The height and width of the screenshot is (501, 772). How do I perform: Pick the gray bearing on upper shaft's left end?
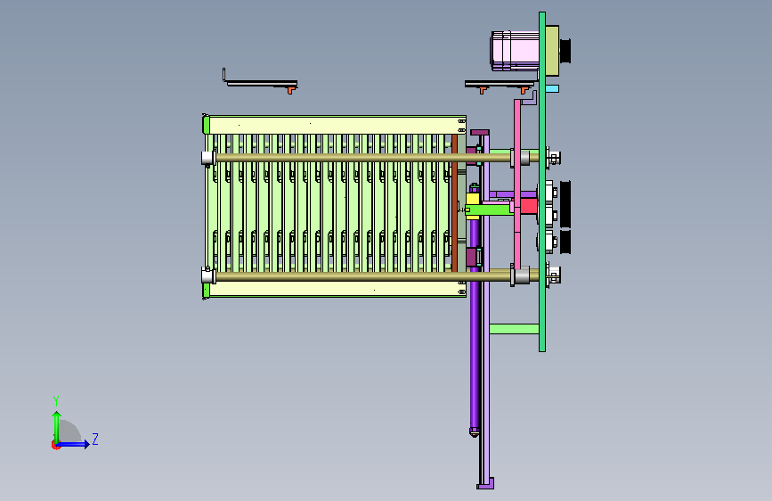tap(208, 158)
